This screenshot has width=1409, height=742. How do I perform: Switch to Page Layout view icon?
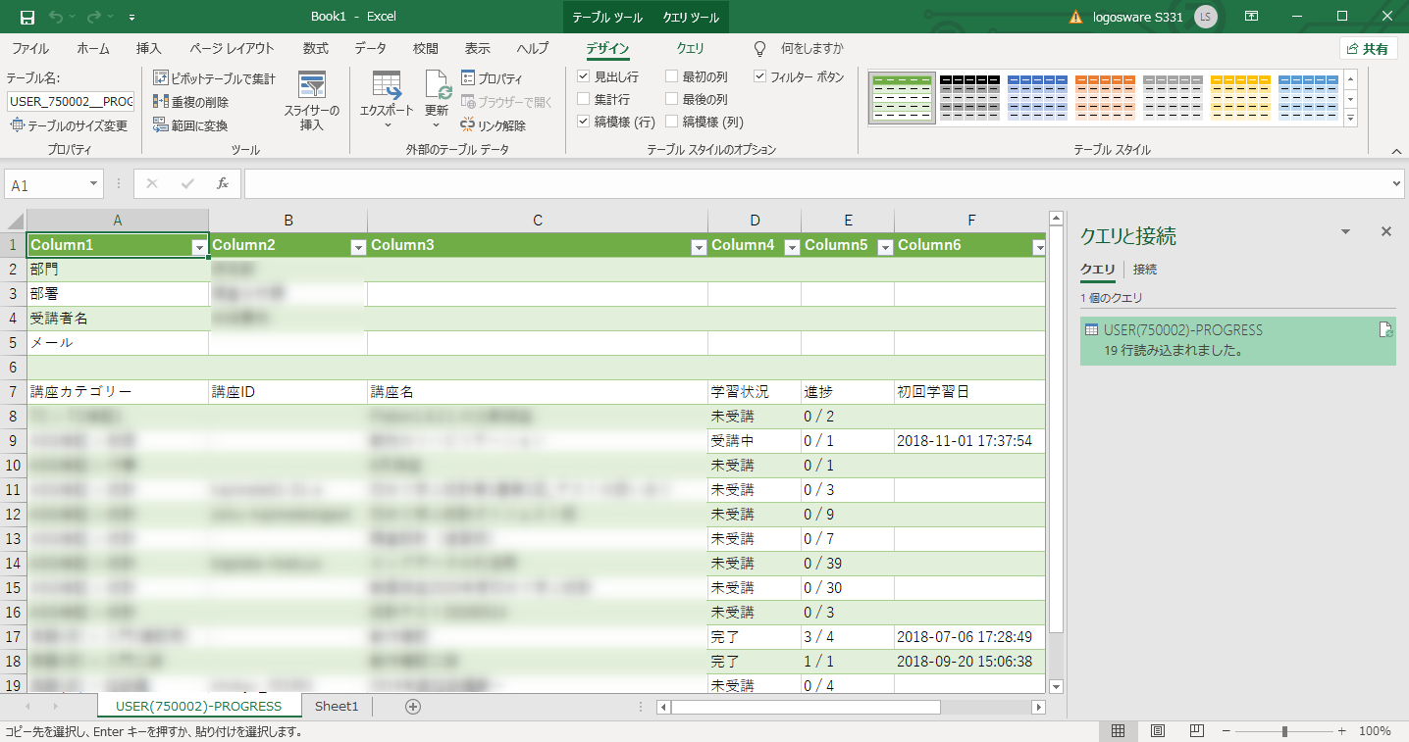[x=1157, y=731]
